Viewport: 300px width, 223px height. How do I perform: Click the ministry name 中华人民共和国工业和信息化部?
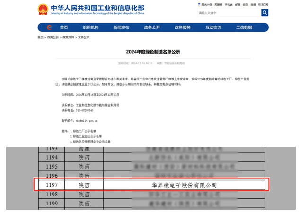pyautogui.click(x=97, y=8)
